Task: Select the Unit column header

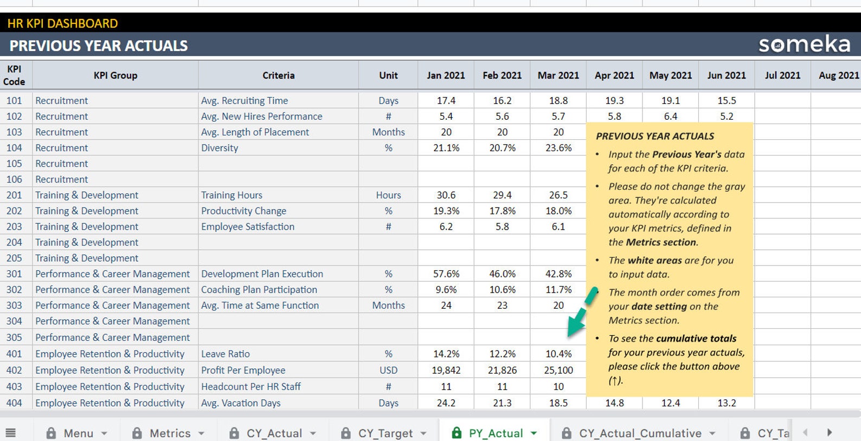Action: click(388, 75)
